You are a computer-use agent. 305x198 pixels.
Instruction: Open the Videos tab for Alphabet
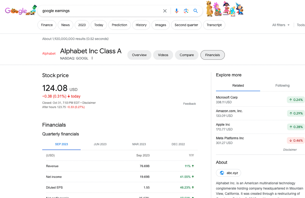point(163,55)
